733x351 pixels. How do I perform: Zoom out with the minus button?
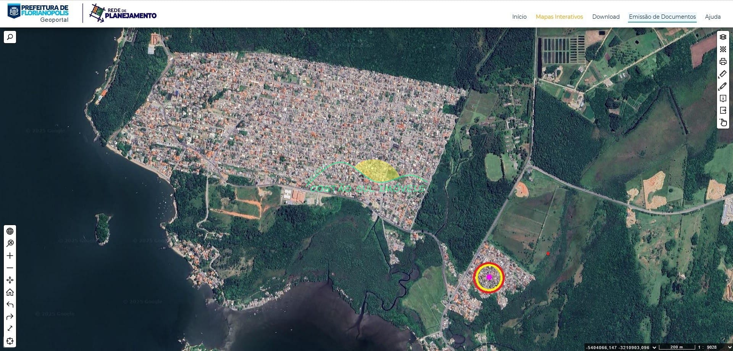click(10, 268)
